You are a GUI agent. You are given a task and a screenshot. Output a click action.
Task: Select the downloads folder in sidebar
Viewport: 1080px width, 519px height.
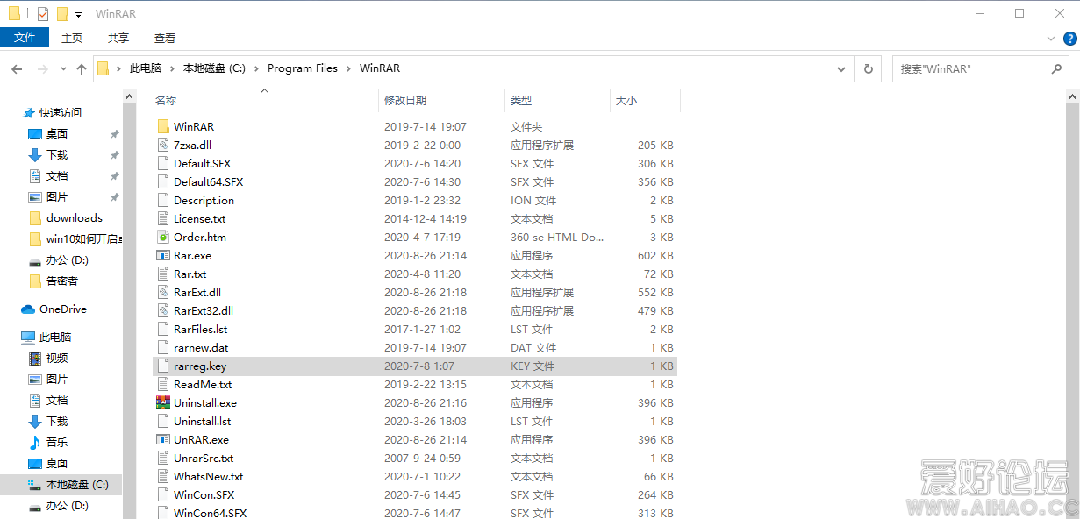75,218
